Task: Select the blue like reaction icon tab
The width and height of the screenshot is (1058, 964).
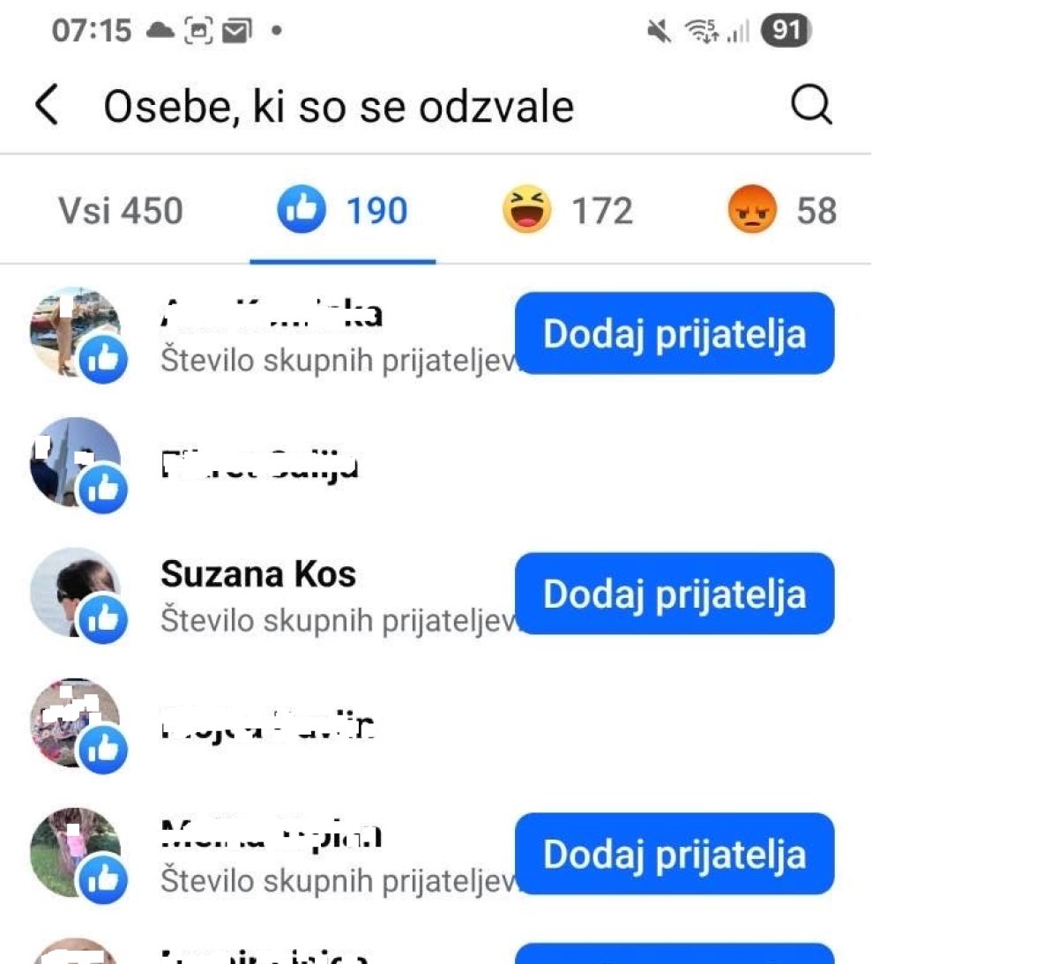Action: tap(302, 210)
